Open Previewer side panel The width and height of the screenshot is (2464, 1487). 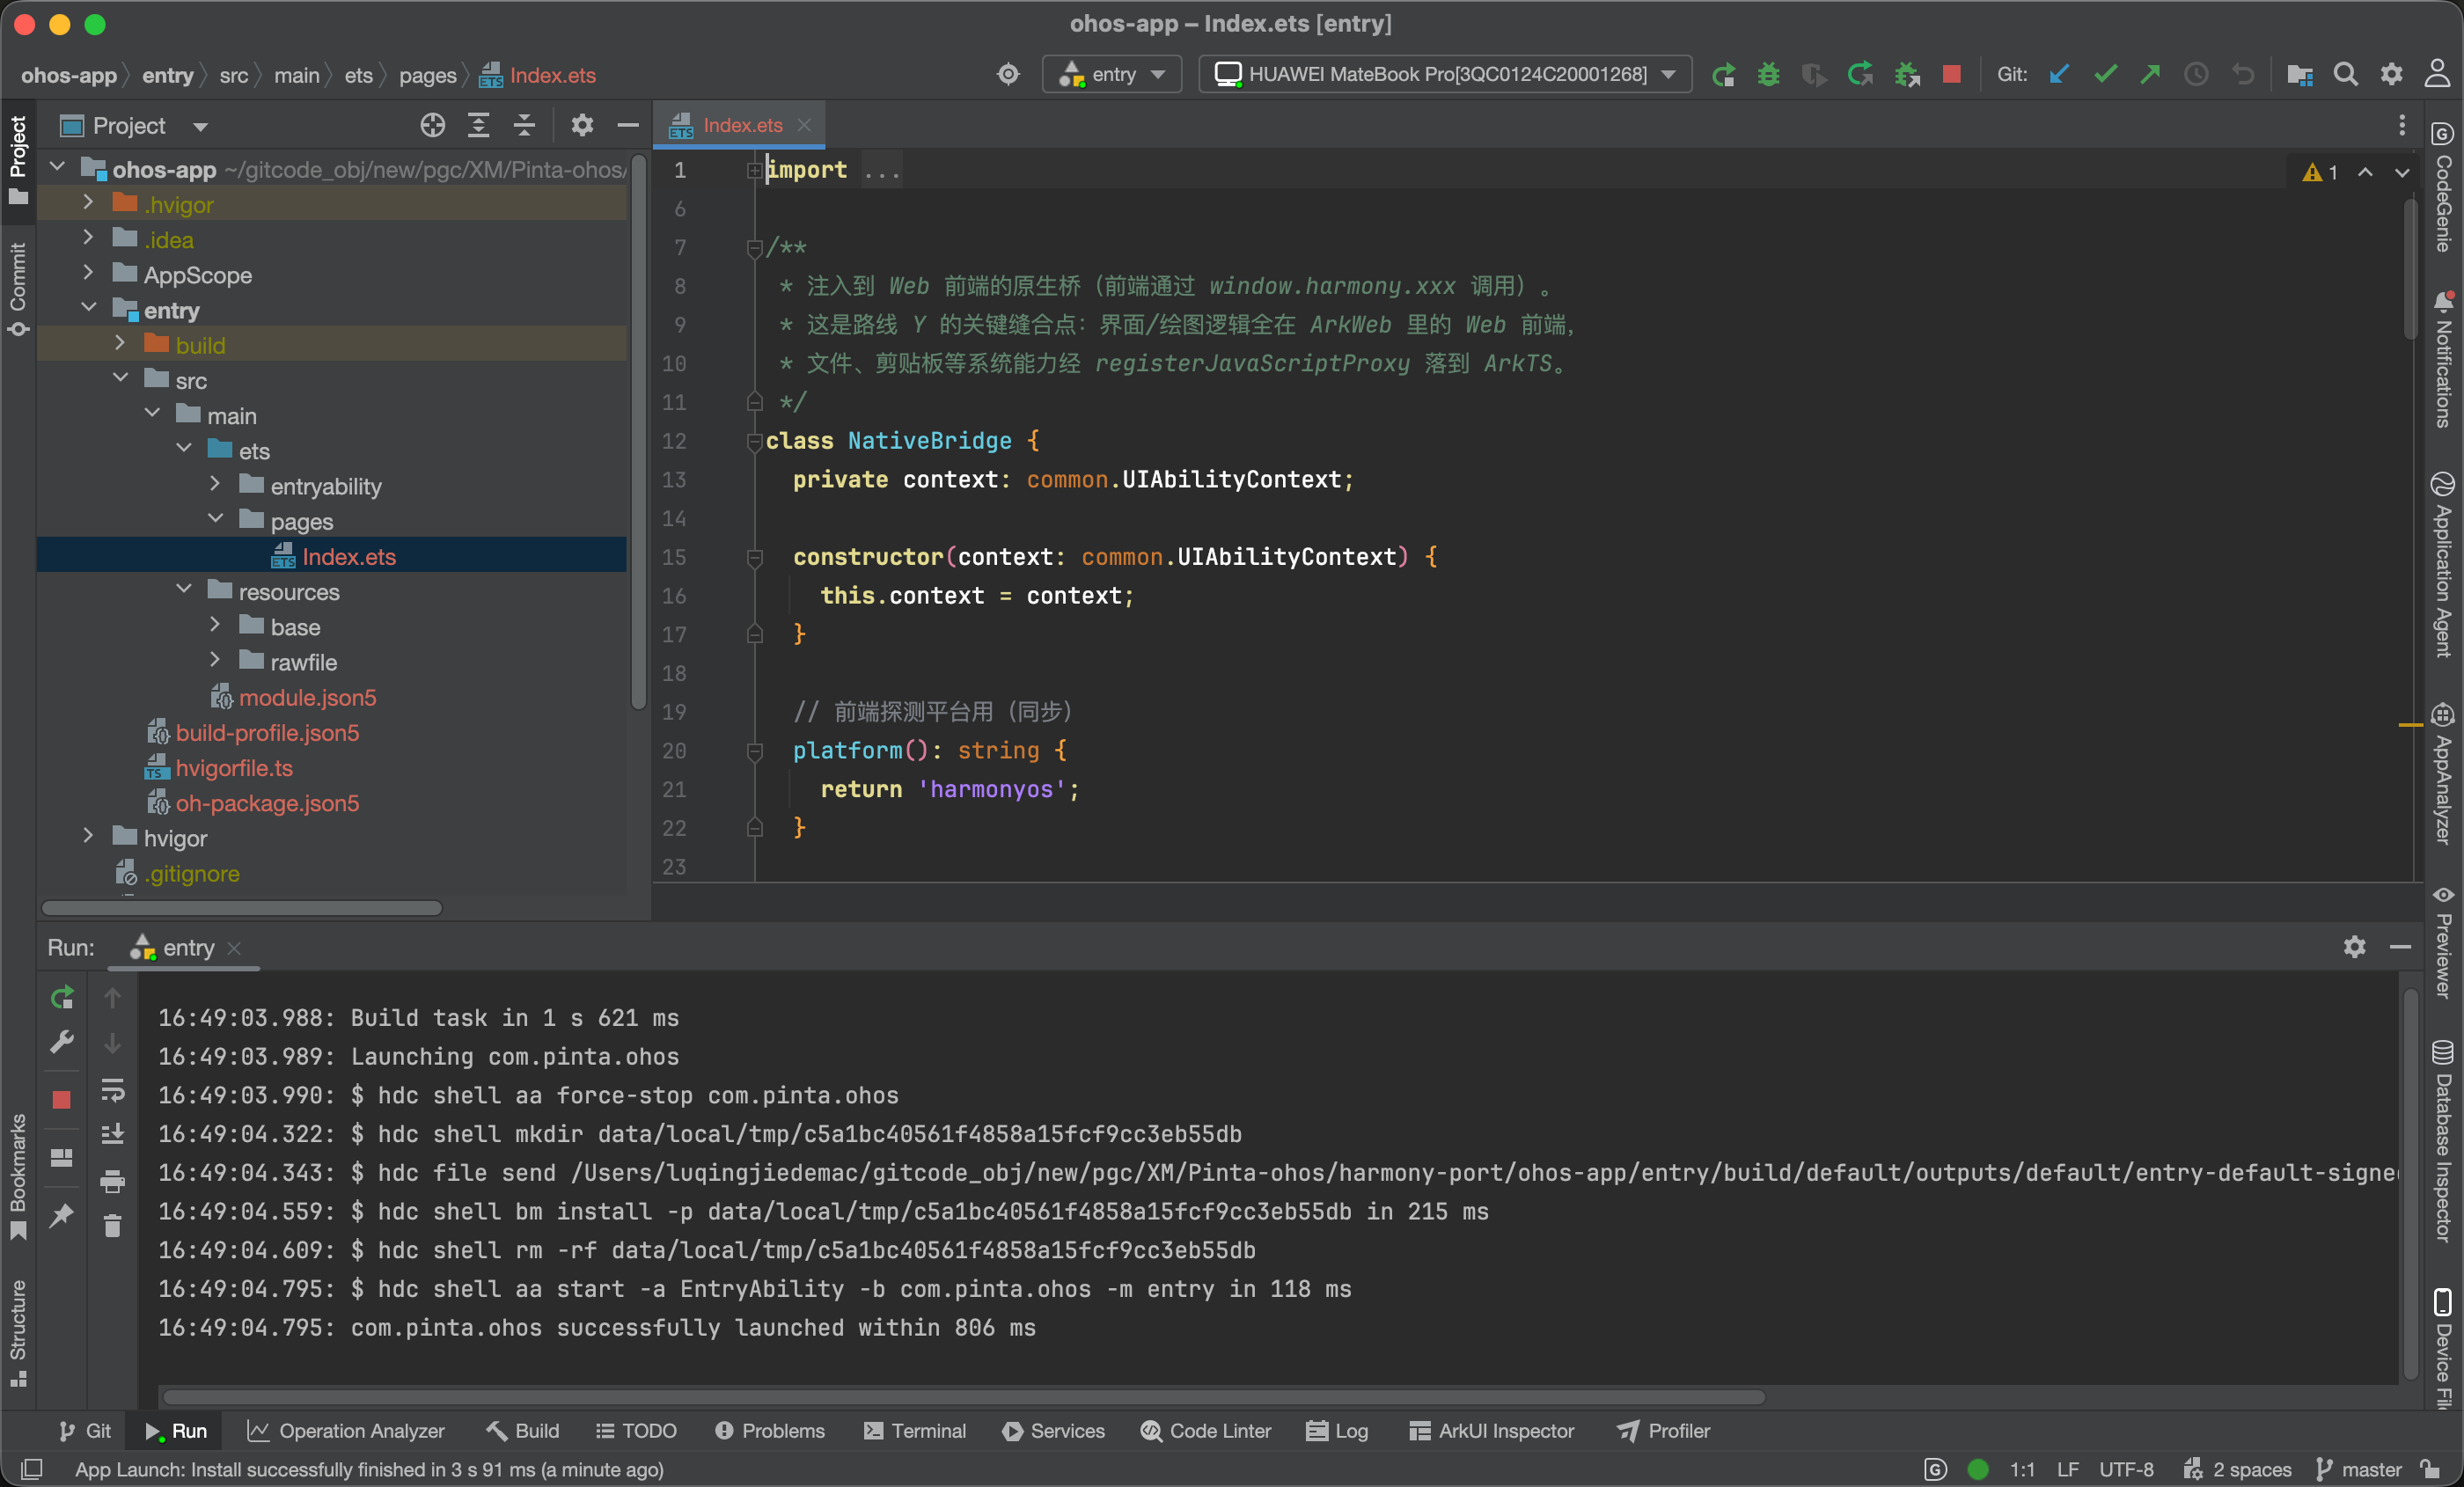point(2443,942)
